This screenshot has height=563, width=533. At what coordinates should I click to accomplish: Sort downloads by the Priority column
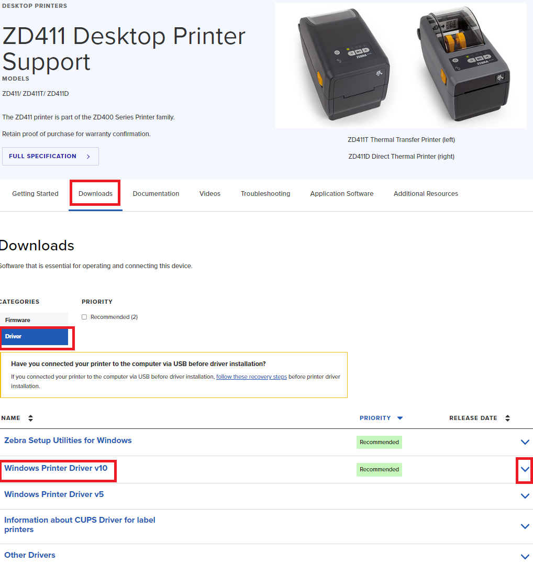(x=381, y=418)
